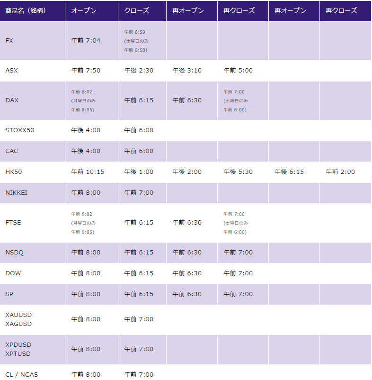
Task: Select the CAC open time 午後 4:00
Action: [86, 151]
